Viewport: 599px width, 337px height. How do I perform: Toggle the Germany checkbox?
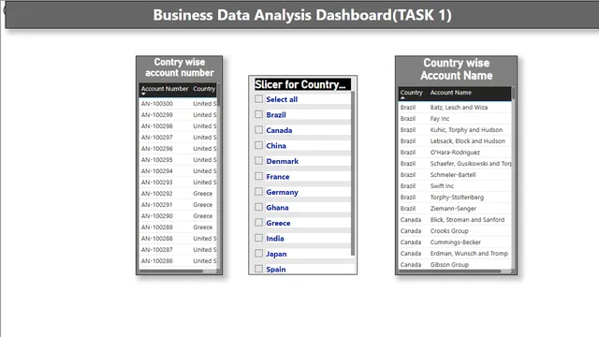coord(259,191)
